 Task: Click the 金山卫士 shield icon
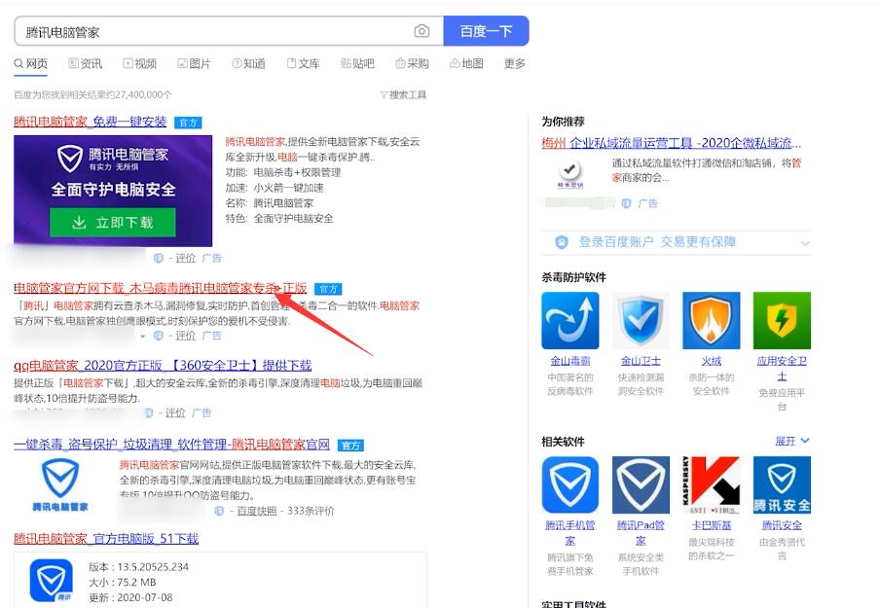tap(641, 320)
